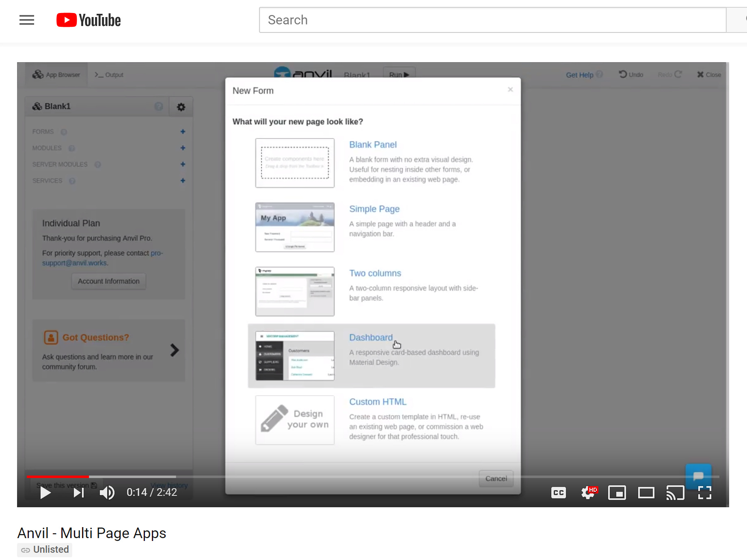Expand Got Questions chevron arrow
This screenshot has height=558, width=747.
174,350
